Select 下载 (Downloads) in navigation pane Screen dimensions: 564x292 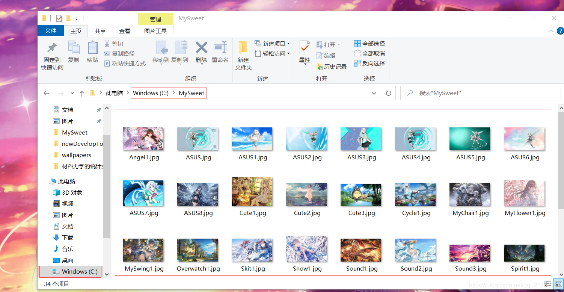coord(68,238)
